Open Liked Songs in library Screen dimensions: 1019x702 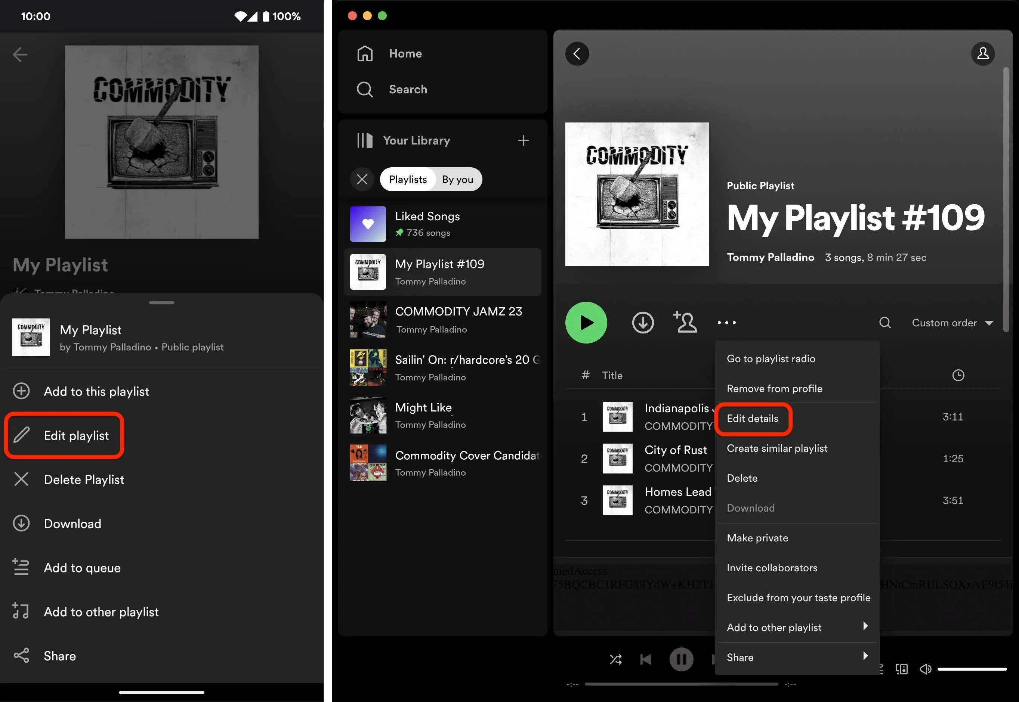point(443,224)
